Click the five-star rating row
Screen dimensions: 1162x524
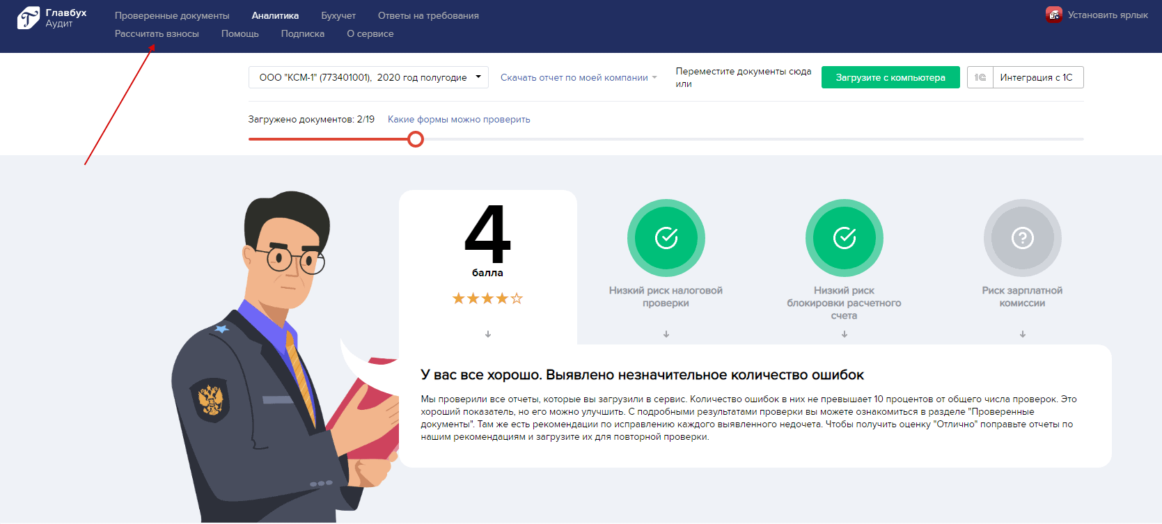tap(487, 299)
